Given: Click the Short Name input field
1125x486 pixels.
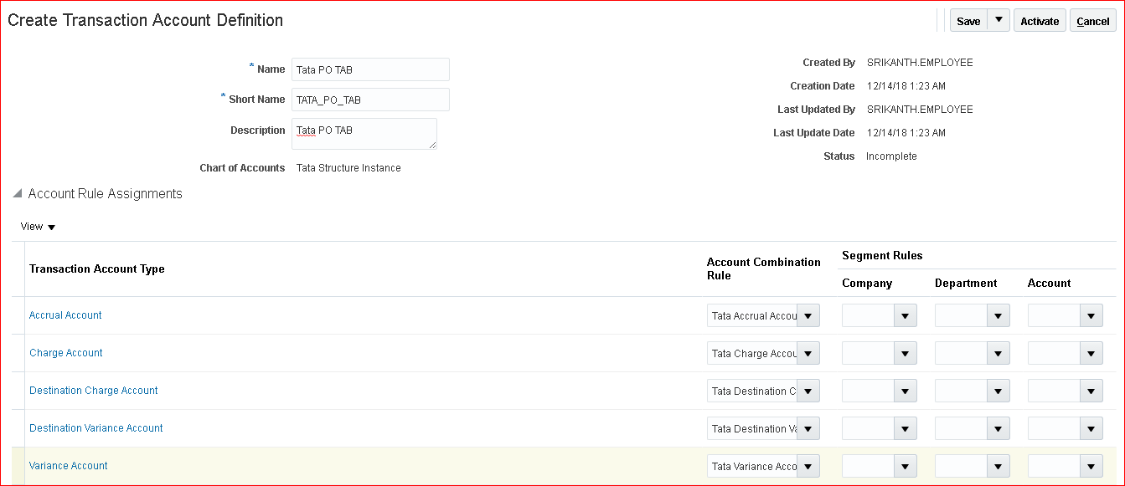Looking at the screenshot, I should [x=370, y=100].
